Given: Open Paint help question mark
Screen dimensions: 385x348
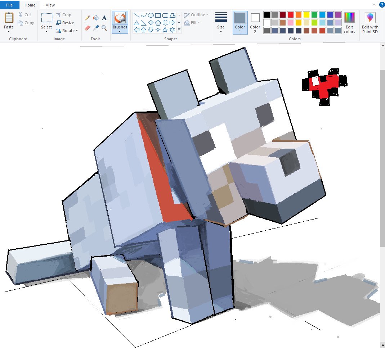Looking at the screenshot, I should (382, 5).
